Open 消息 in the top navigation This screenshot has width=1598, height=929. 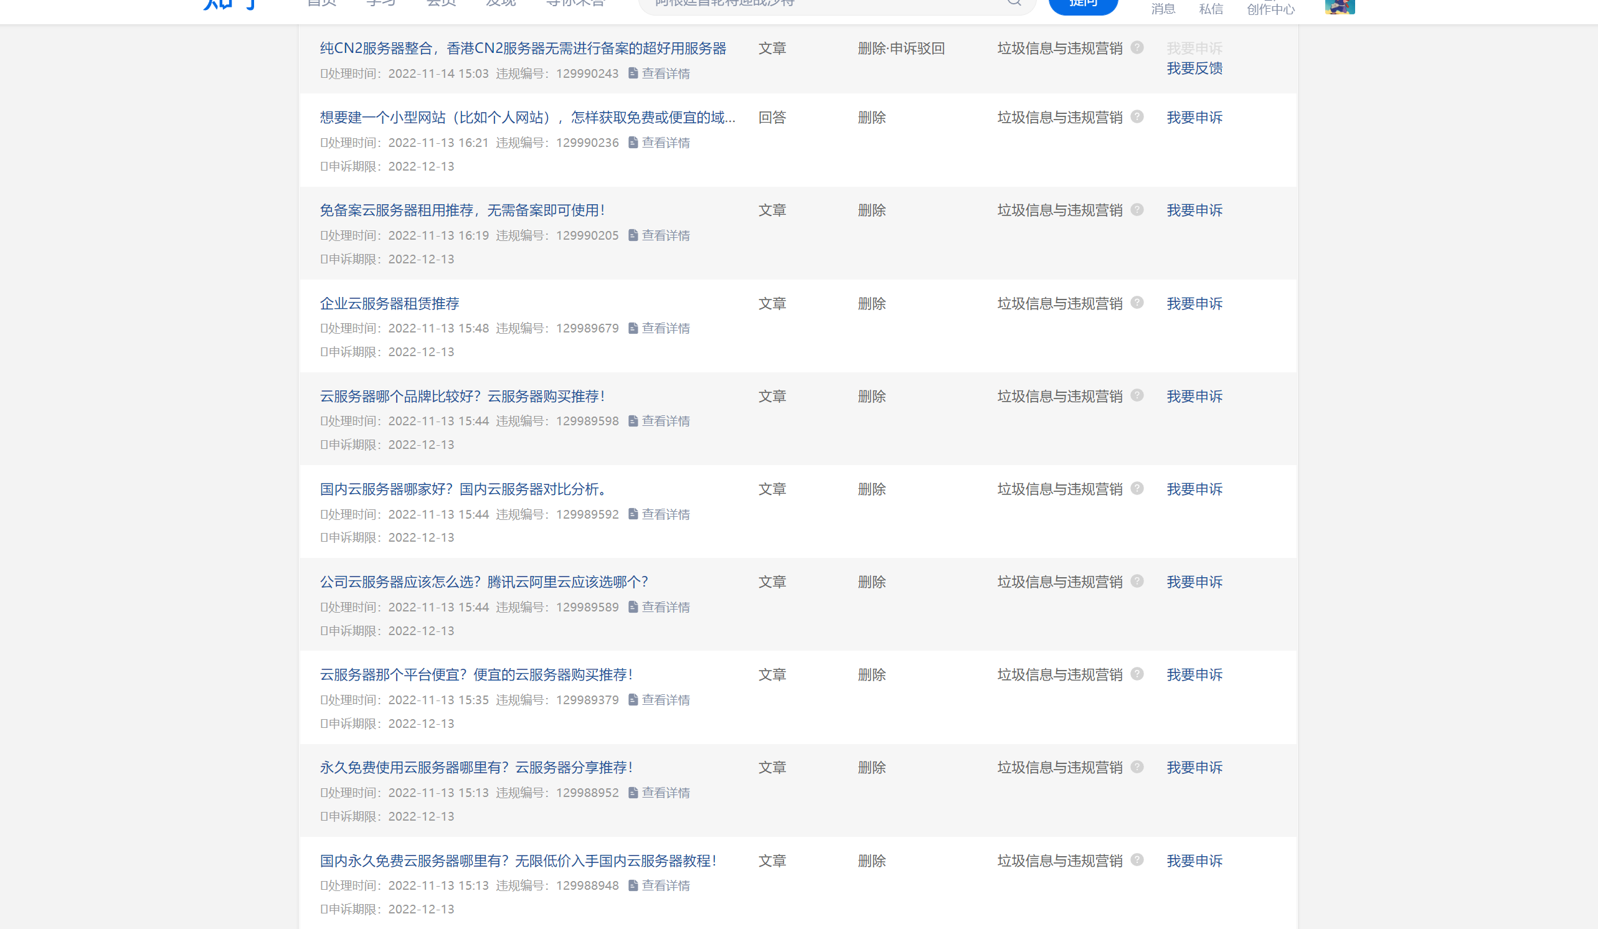1162,9
